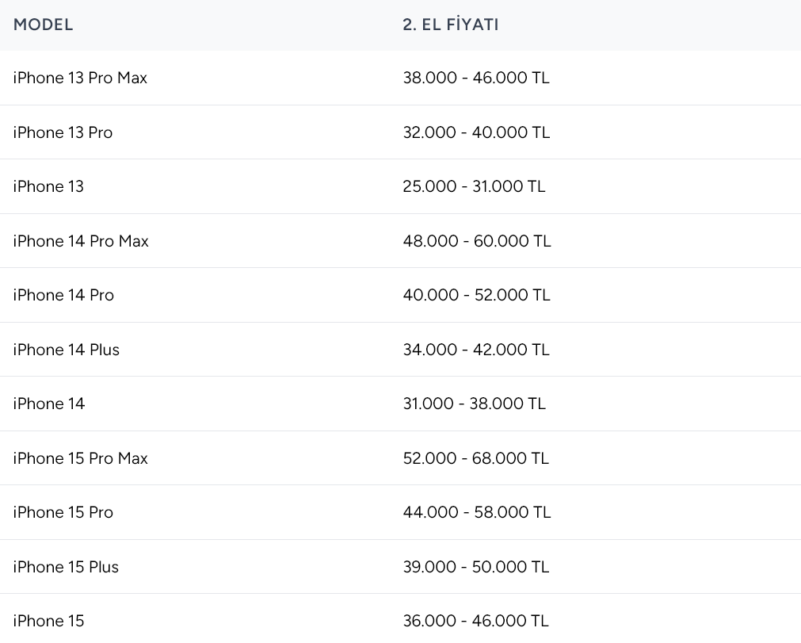Click the price 25.000 - 31.000 TL
This screenshot has height=643, width=801.
tap(474, 186)
